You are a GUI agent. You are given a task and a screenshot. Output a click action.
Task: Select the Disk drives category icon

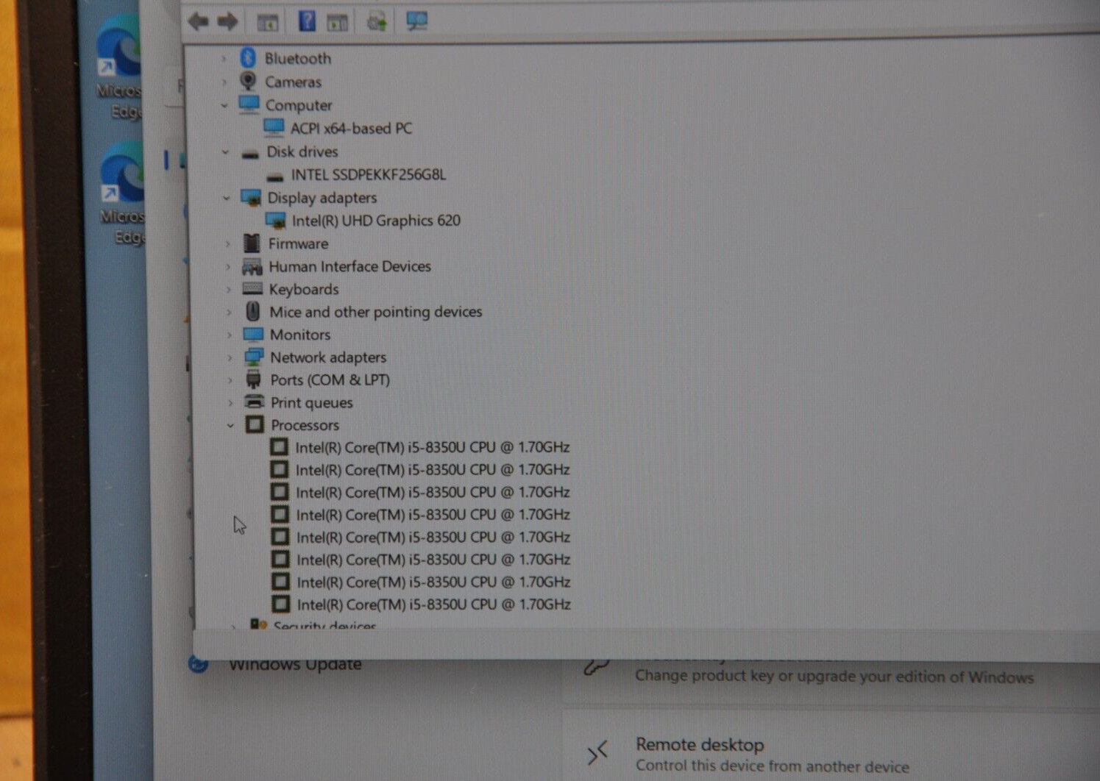(250, 153)
